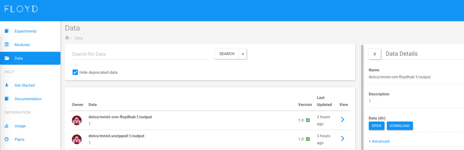This screenshot has width=464, height=150.
Task: View details of dotcs/mnist-cnn-floydhub:1/output arrow
Action: click(342, 120)
